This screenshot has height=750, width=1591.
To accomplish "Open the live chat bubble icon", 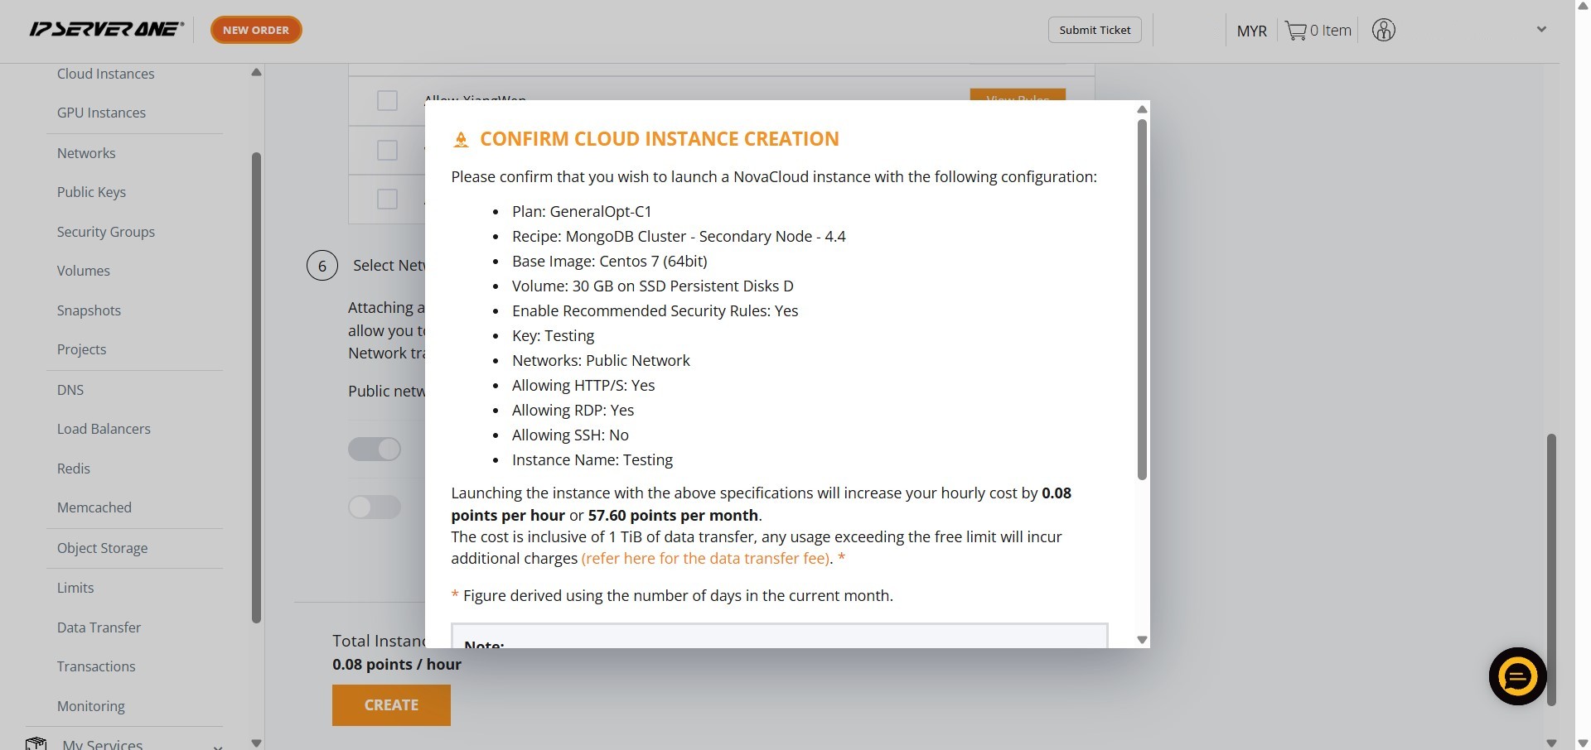I will tap(1517, 676).
